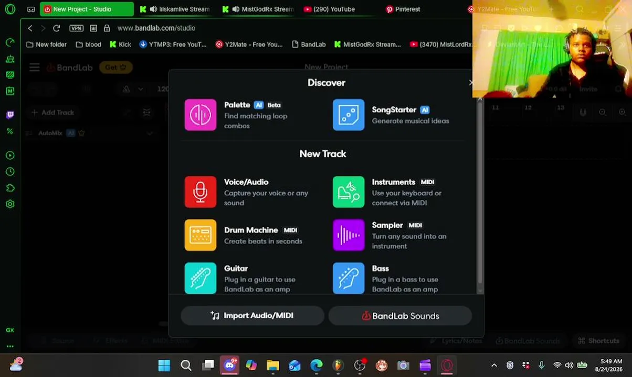
Task: Select the blue Bass track icon
Action: pyautogui.click(x=349, y=278)
